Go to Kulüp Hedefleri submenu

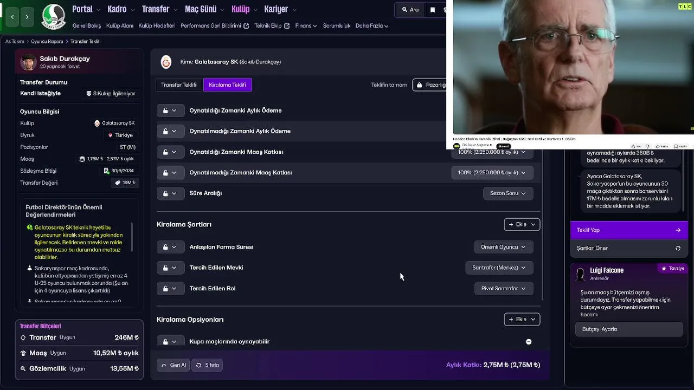pos(157,25)
